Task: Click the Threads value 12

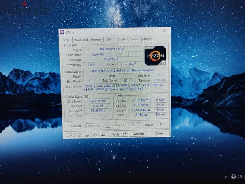Action: pos(161,124)
